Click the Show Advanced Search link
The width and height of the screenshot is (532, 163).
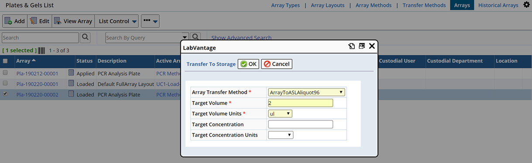(x=241, y=38)
